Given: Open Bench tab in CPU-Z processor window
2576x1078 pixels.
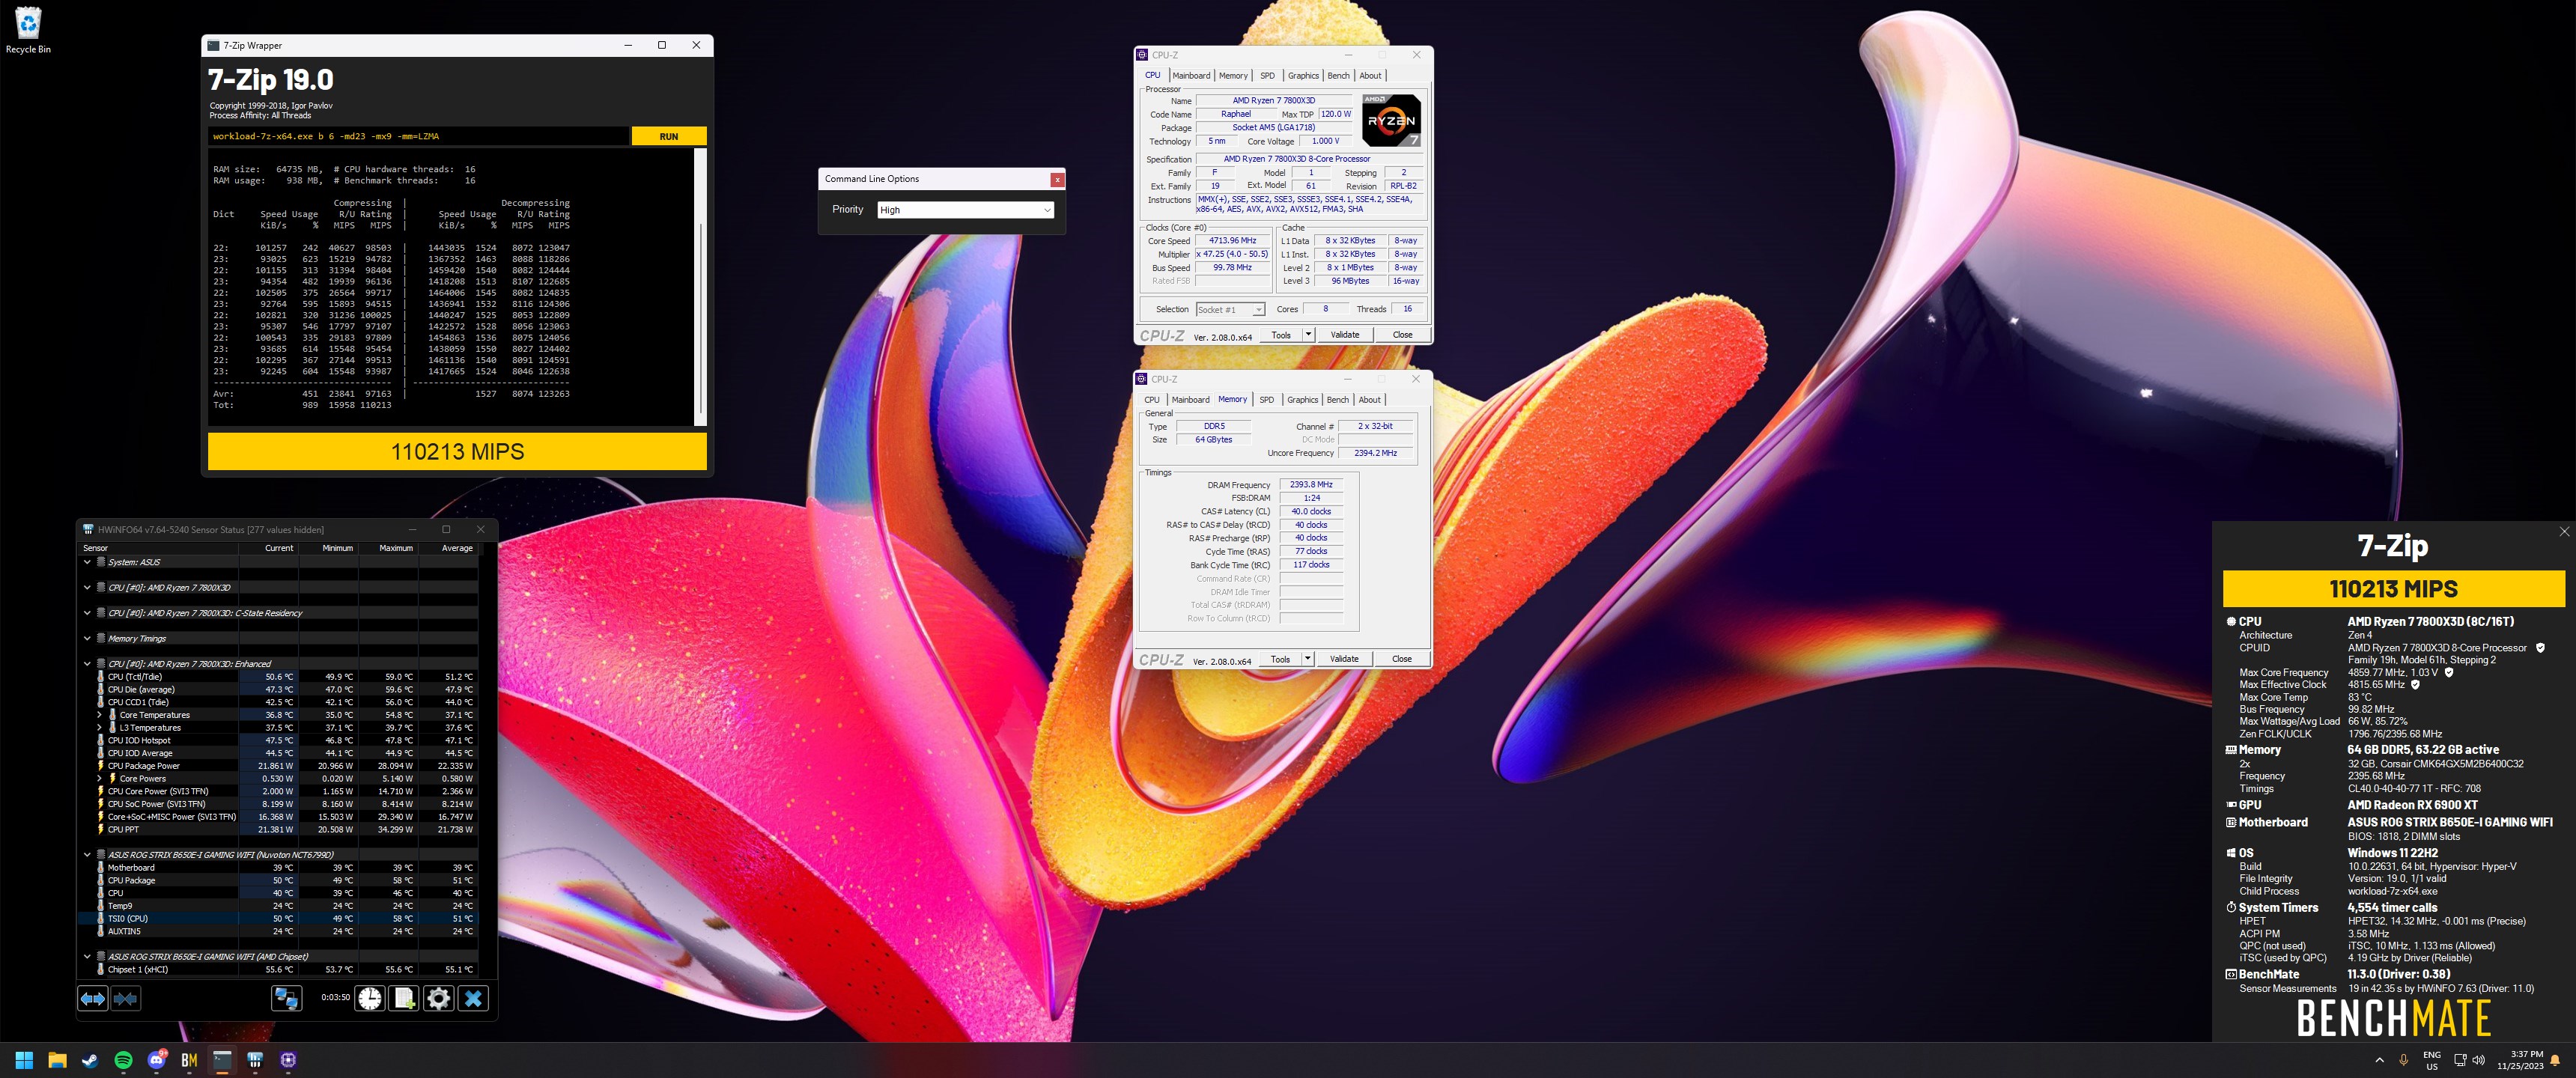Looking at the screenshot, I should click(x=1338, y=76).
